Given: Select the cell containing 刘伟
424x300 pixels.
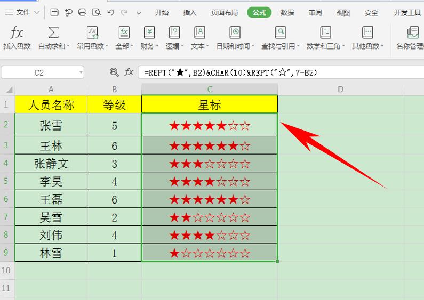Looking at the screenshot, I should pos(51,234).
